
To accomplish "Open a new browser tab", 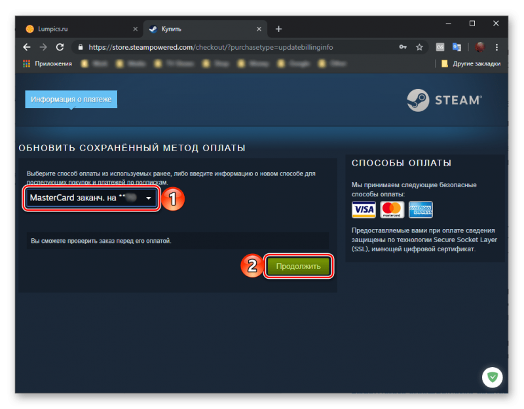I will (279, 29).
